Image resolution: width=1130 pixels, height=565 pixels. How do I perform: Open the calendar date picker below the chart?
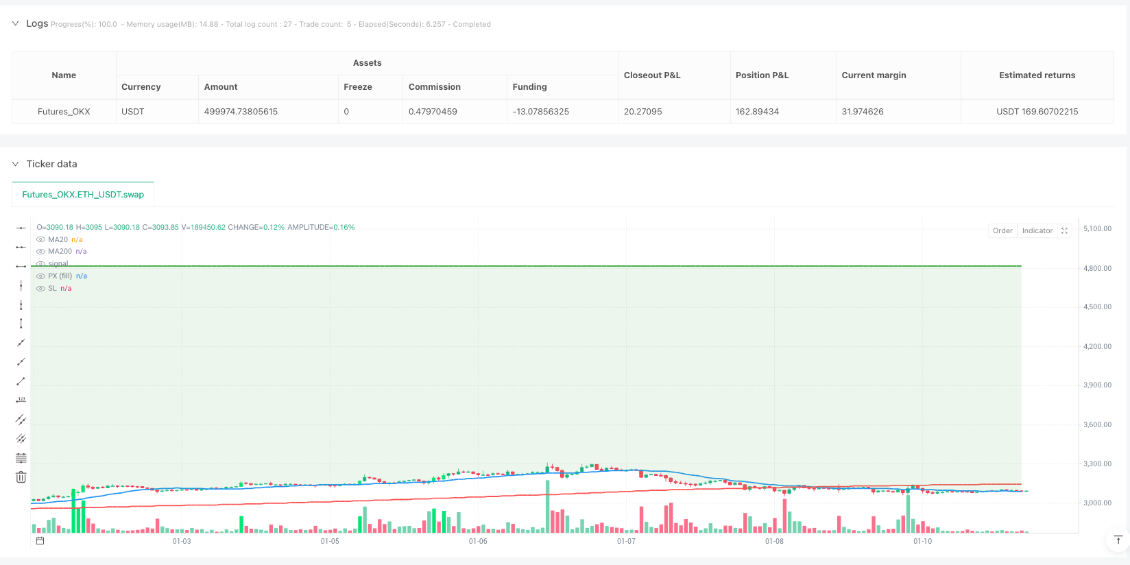pos(40,541)
